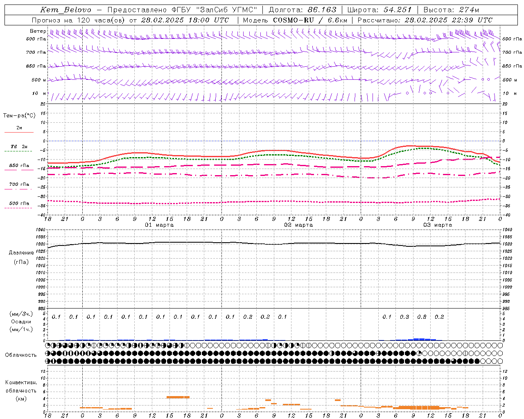
Task: Click the Рассчитано: 28.02.2025 22:39 UTC timestamp
Action: coord(425,20)
